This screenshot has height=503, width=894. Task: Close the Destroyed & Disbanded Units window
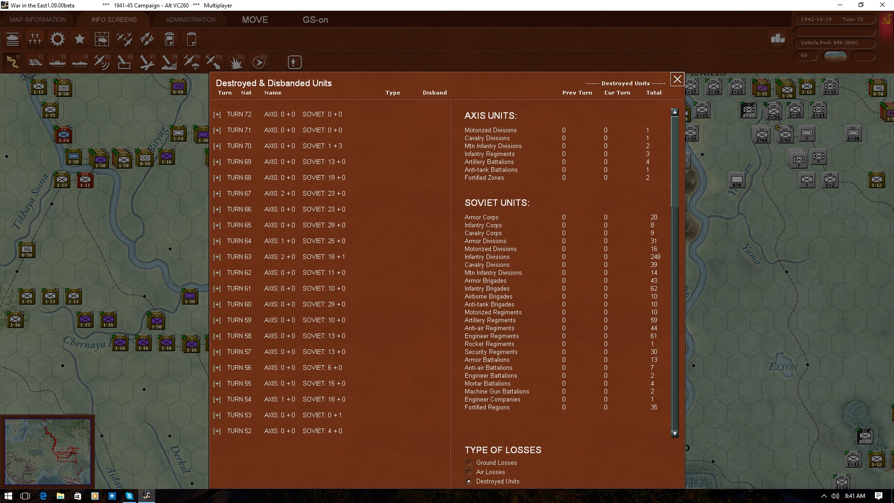[x=677, y=80]
